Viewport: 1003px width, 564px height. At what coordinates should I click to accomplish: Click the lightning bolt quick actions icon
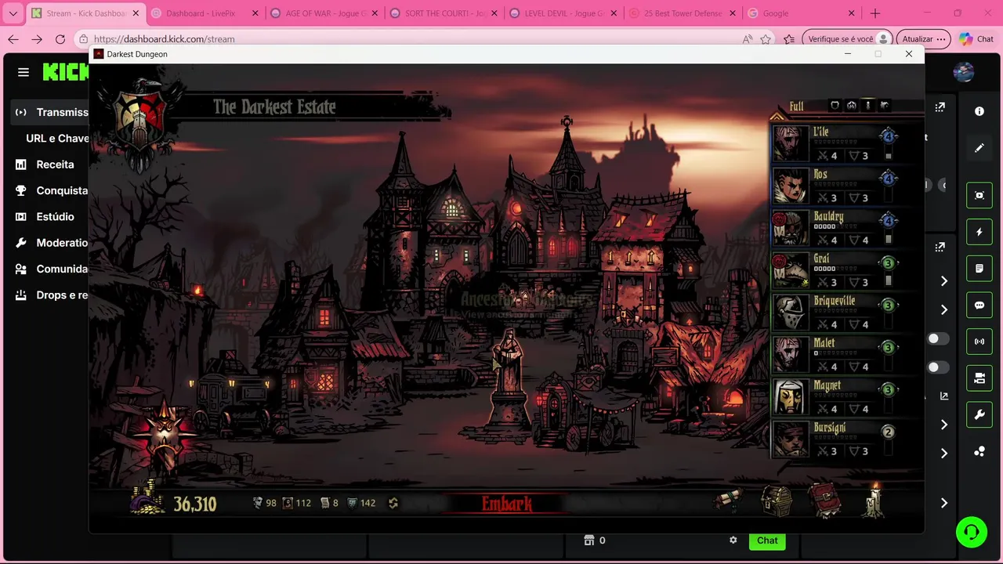pyautogui.click(x=979, y=232)
